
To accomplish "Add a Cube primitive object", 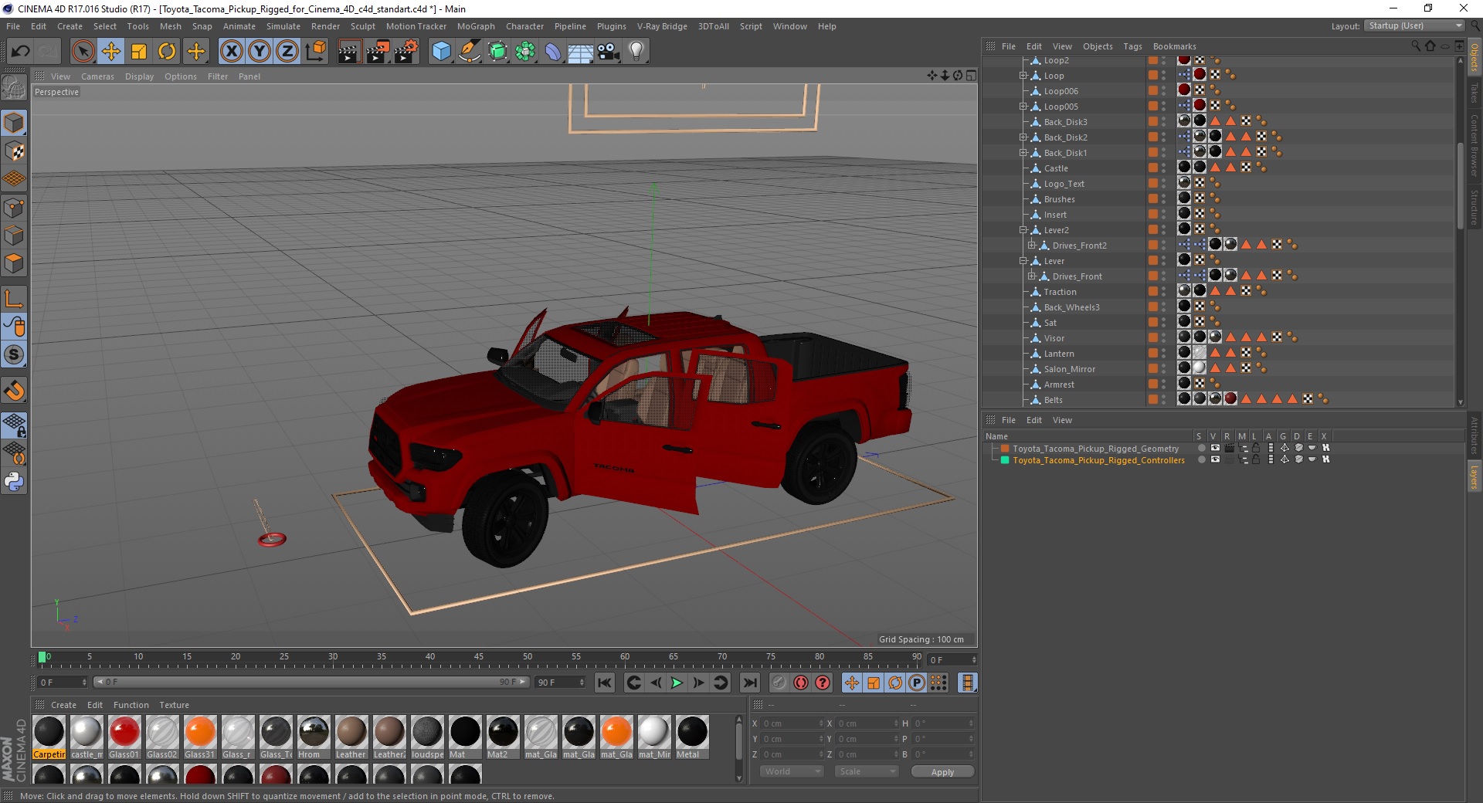I will click(x=441, y=52).
